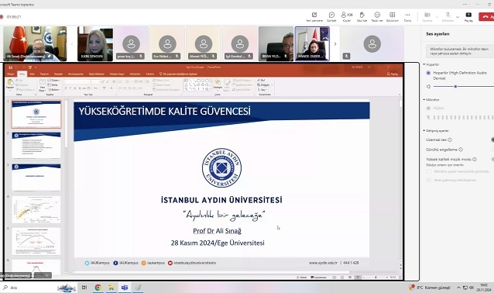Click the Paylaş button in PowerPoint ribbon
494x293 pixels.
point(393,74)
